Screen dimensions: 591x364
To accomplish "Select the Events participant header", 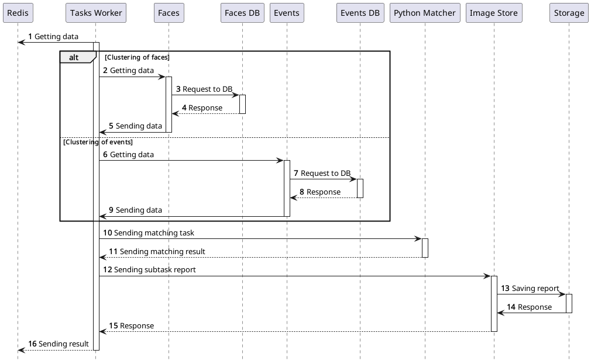I will pyautogui.click(x=287, y=12).
